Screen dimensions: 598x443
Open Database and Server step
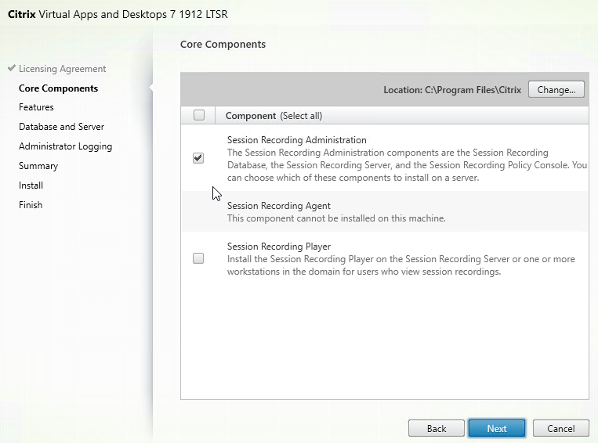(x=61, y=127)
